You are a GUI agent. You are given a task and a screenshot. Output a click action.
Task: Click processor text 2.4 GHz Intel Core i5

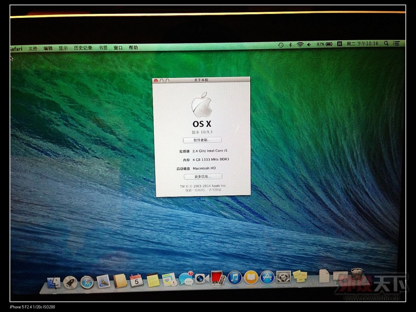pos(210,151)
